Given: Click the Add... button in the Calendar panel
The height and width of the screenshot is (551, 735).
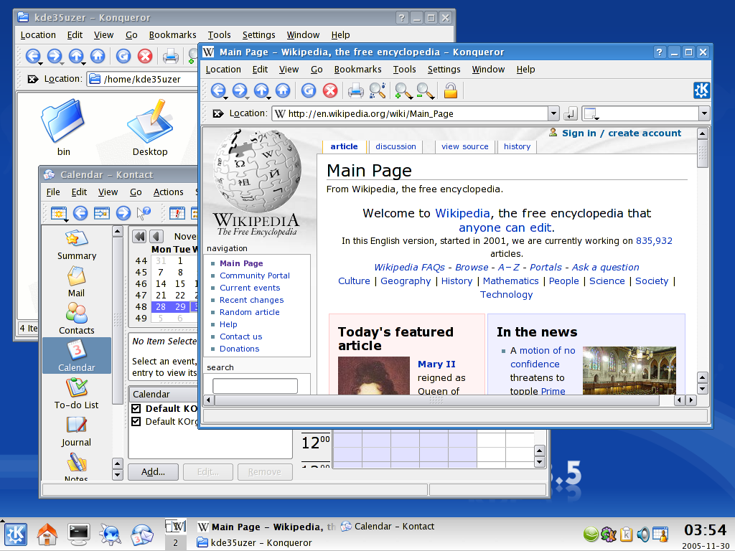Looking at the screenshot, I should (x=153, y=471).
